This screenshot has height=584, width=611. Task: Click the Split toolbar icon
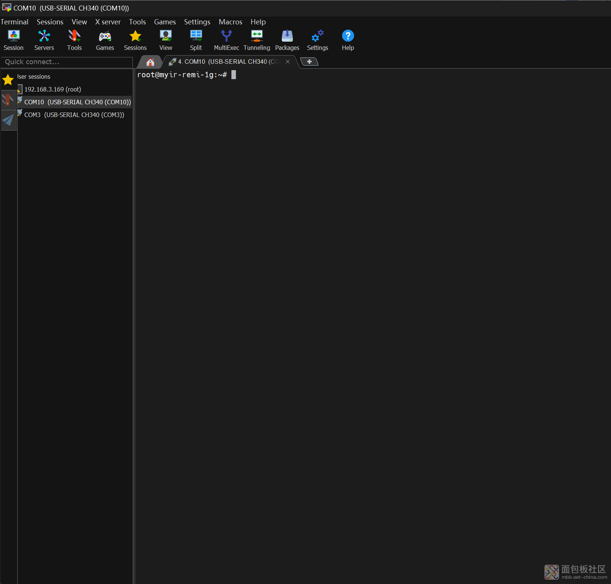coord(196,40)
